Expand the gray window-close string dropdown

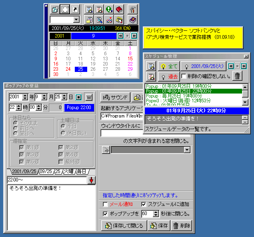[186, 150]
